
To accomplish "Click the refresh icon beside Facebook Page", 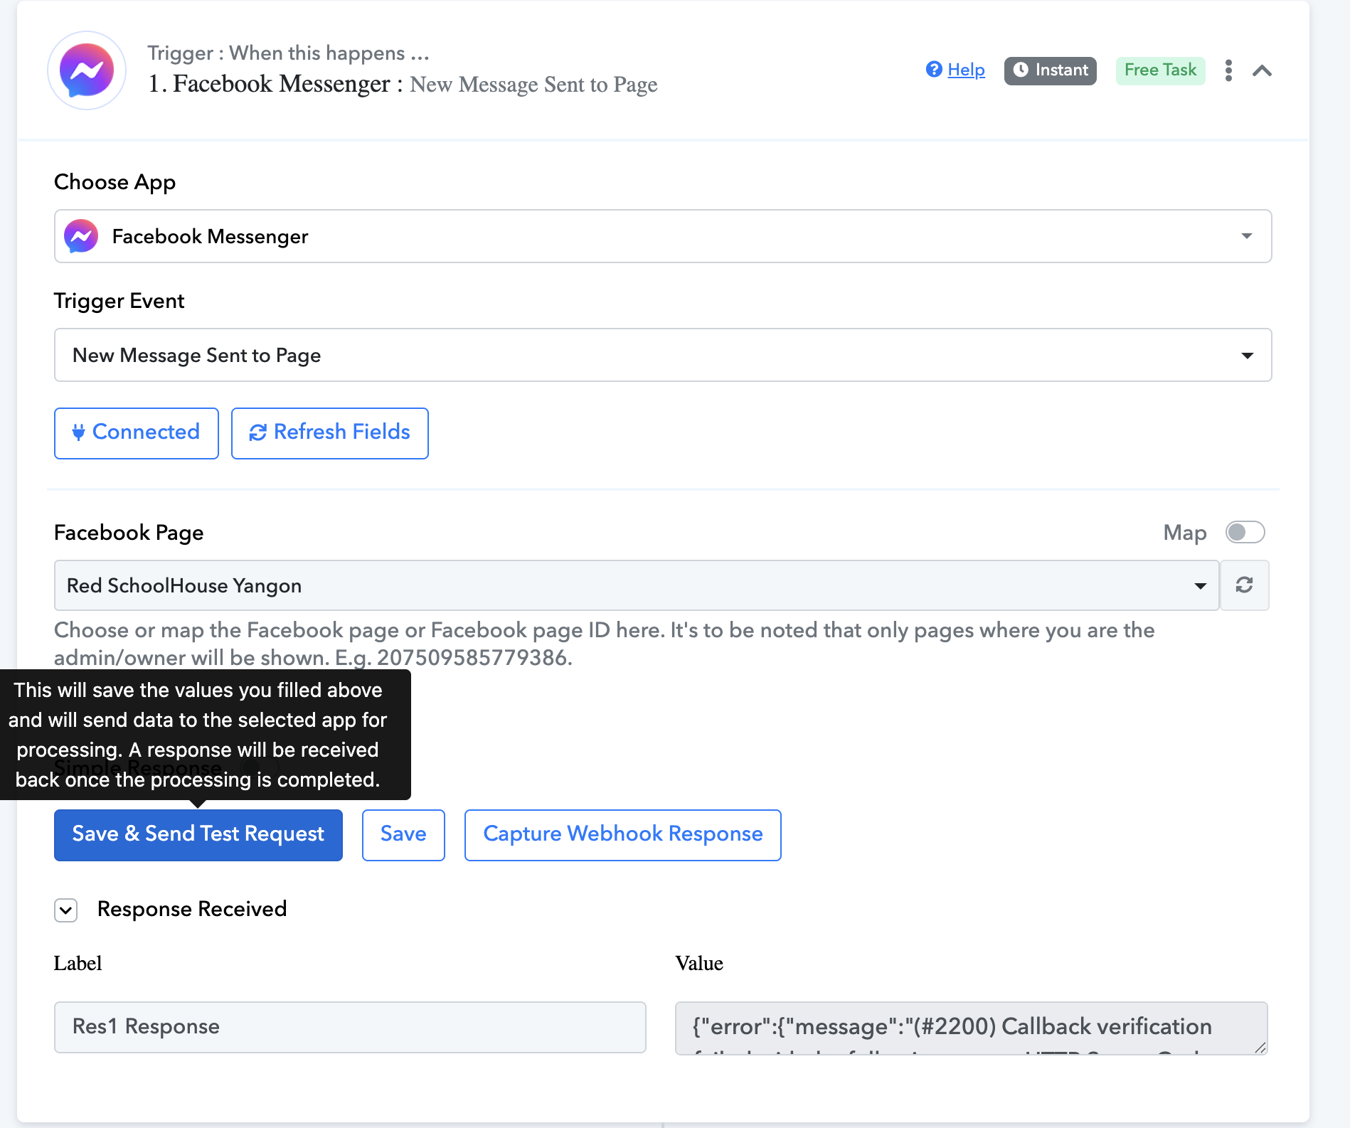I will (1244, 585).
